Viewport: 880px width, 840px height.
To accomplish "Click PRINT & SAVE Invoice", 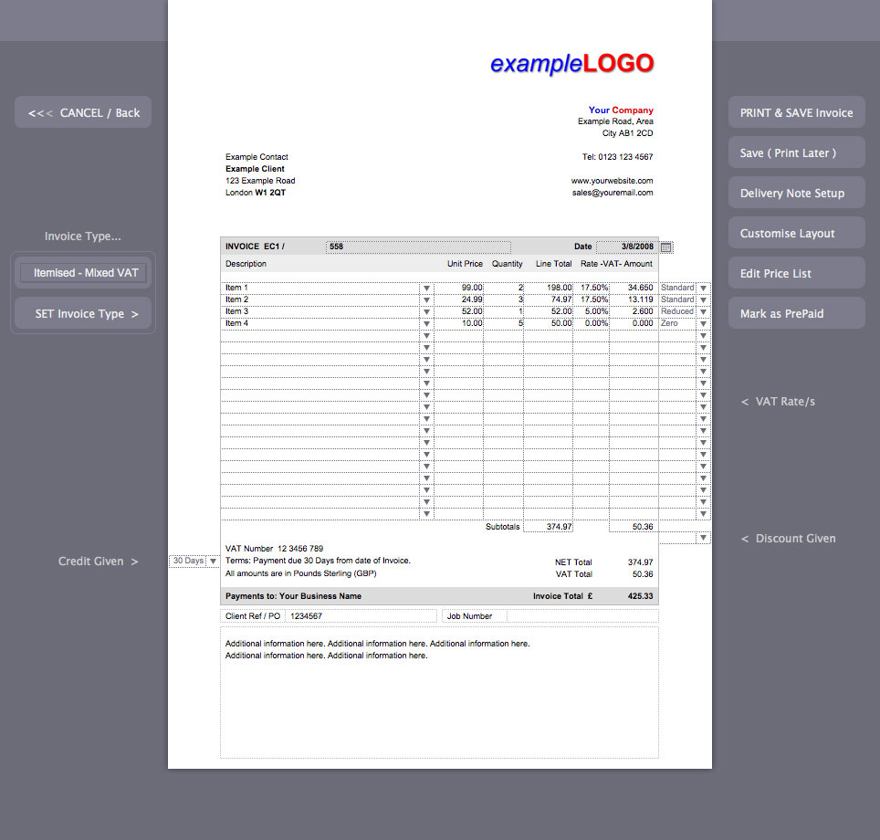I will coord(796,112).
